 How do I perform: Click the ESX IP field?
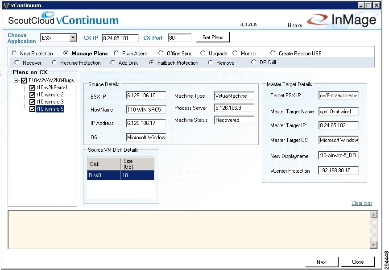pos(146,96)
